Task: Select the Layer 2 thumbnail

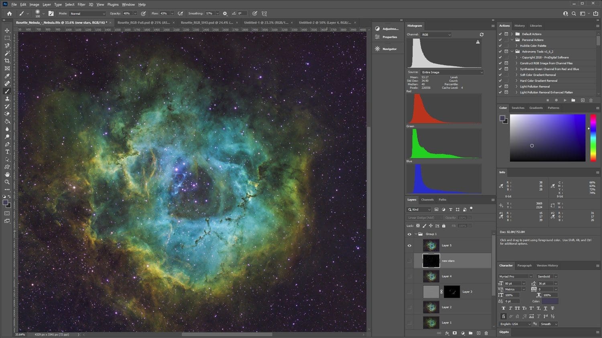Action: [431, 307]
